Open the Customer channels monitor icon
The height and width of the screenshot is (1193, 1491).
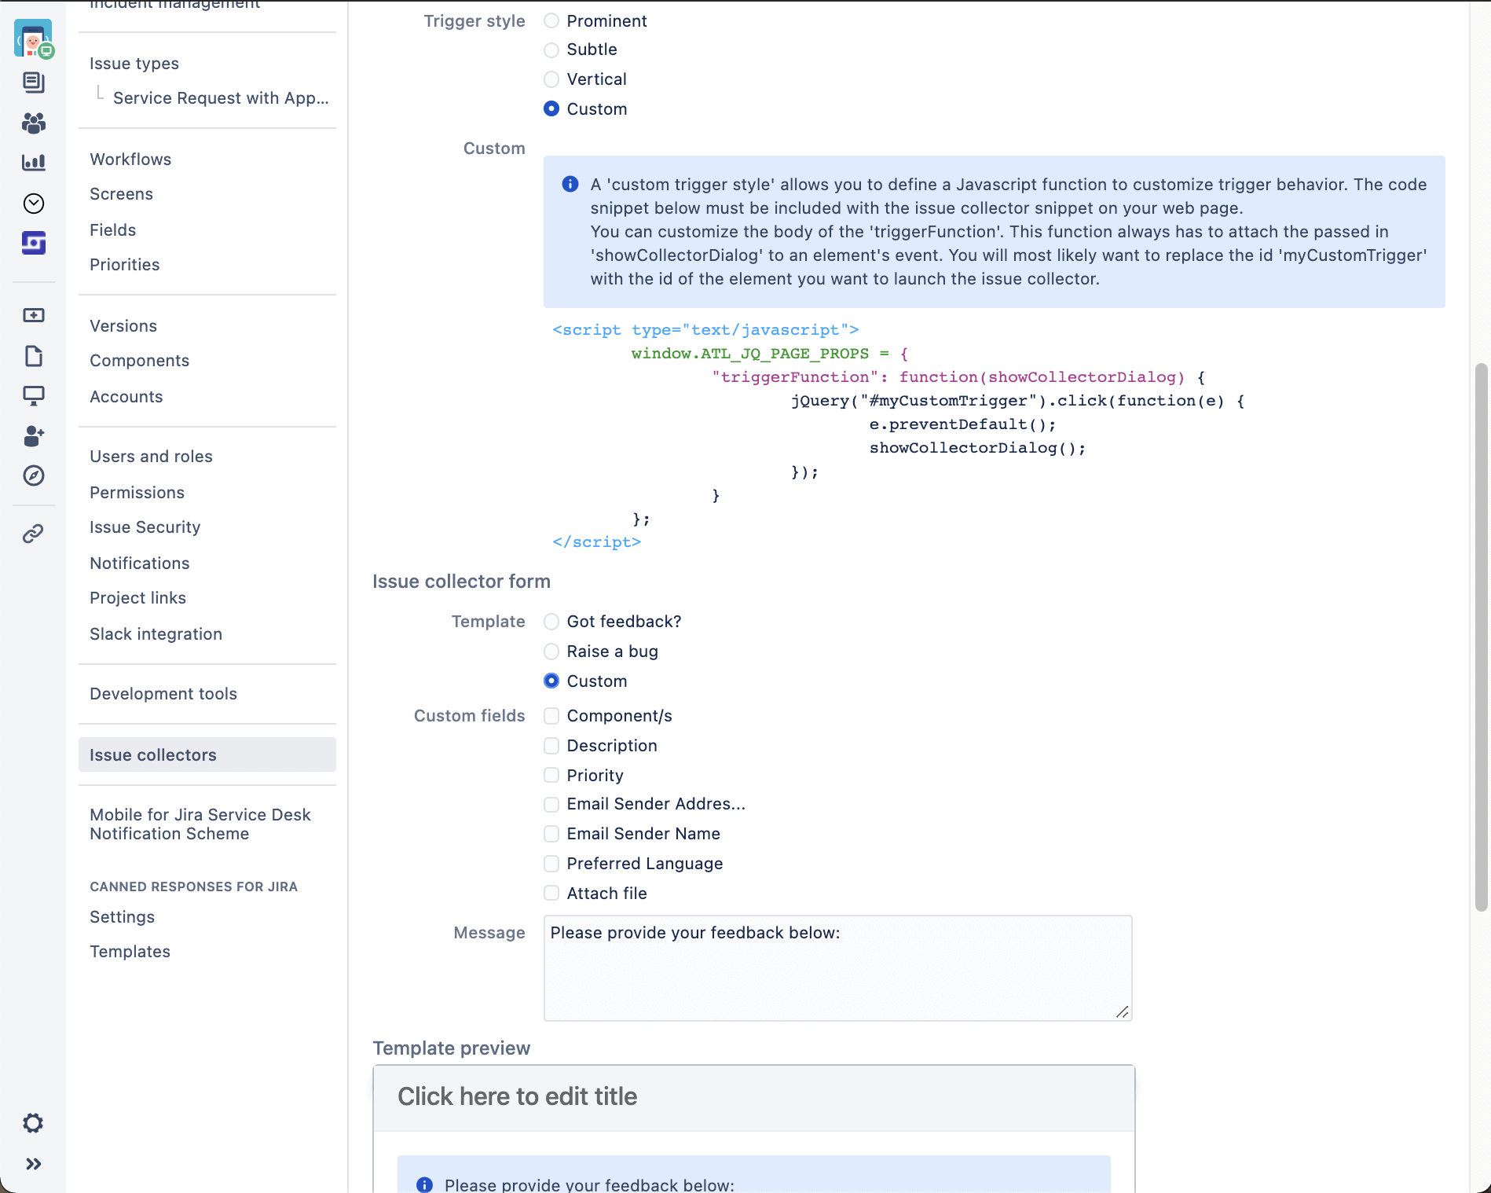[34, 395]
